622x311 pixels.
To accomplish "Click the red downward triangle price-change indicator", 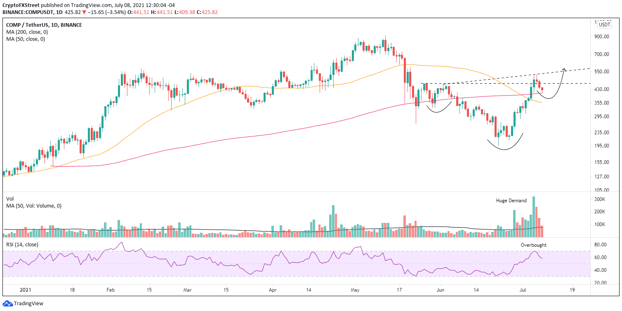I will pos(85,12).
